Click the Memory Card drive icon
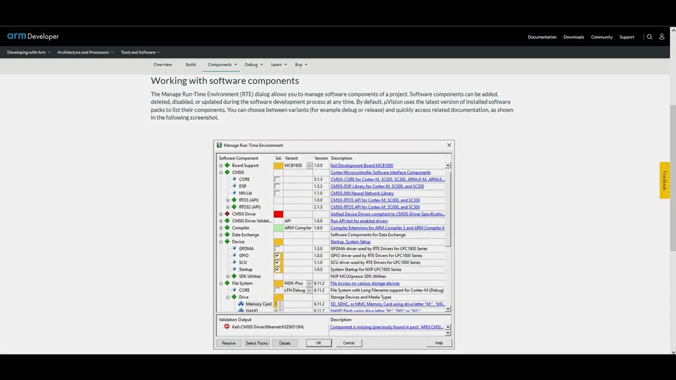 241,304
